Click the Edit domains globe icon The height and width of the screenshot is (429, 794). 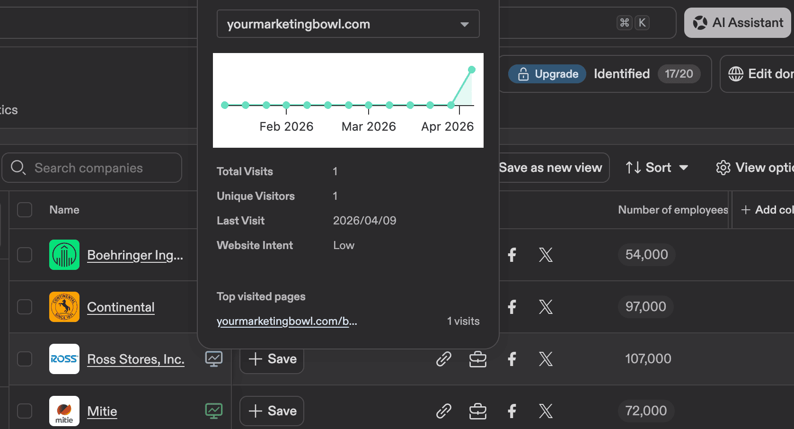tap(735, 74)
